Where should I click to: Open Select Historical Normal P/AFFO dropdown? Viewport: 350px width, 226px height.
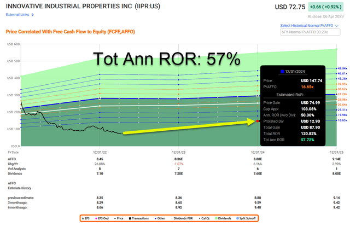(x=309, y=26)
